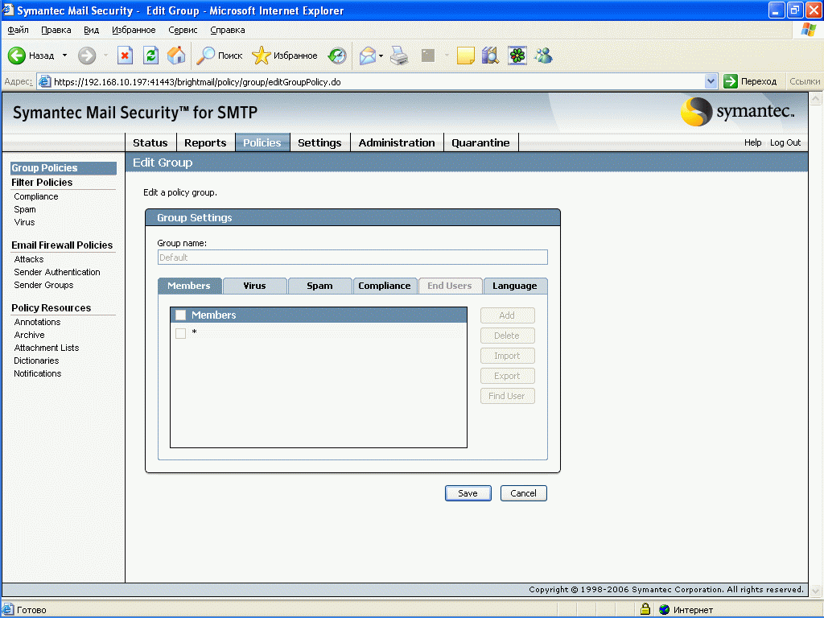Switch to the Quarantine section
Image resolution: width=824 pixels, height=618 pixels.
(x=481, y=142)
